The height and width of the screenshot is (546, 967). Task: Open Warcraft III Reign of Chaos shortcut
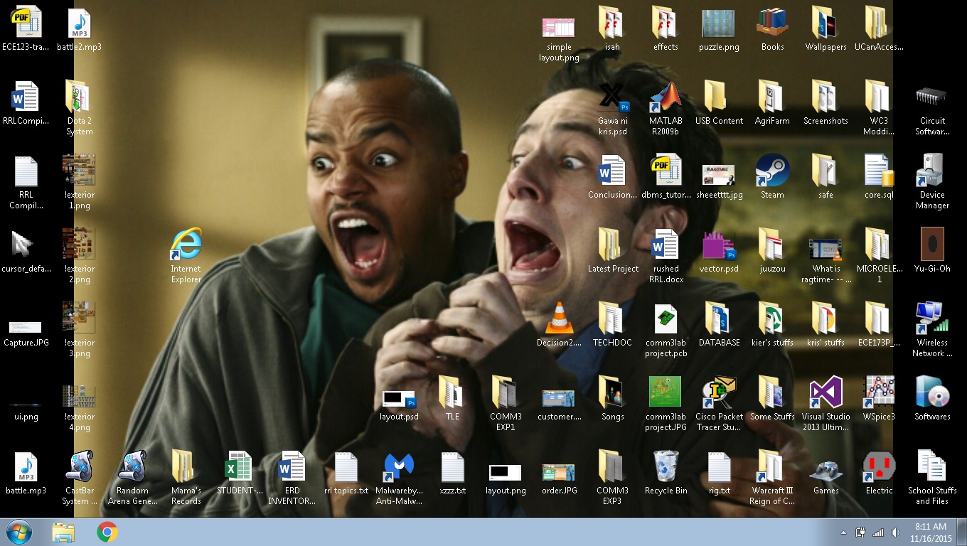tap(772, 467)
